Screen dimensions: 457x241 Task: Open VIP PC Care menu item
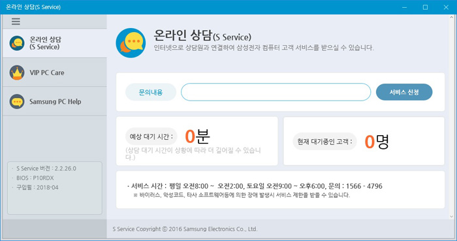[55, 72]
